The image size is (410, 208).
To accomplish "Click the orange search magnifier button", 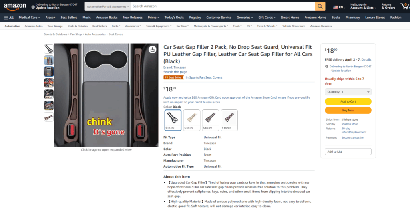I will tap(320, 6).
